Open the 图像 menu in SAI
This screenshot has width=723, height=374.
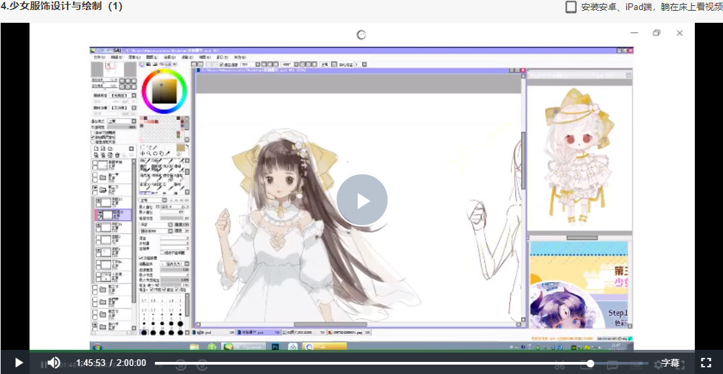tap(135, 57)
